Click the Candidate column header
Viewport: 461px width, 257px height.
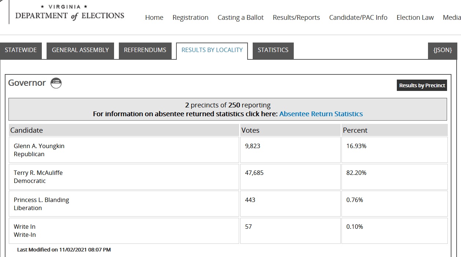(x=124, y=130)
